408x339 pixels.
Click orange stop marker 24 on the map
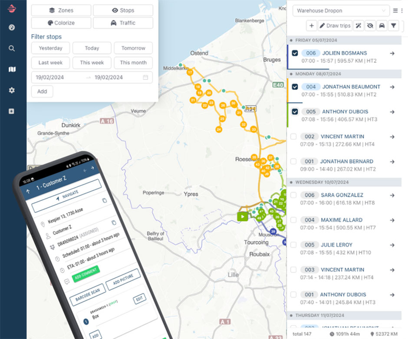pyautogui.click(x=219, y=129)
